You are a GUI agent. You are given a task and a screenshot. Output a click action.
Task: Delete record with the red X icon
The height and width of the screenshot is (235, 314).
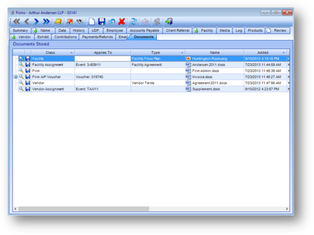pyautogui.click(x=121, y=22)
